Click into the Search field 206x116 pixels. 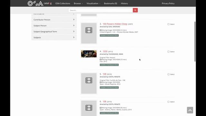[x=100, y=10]
